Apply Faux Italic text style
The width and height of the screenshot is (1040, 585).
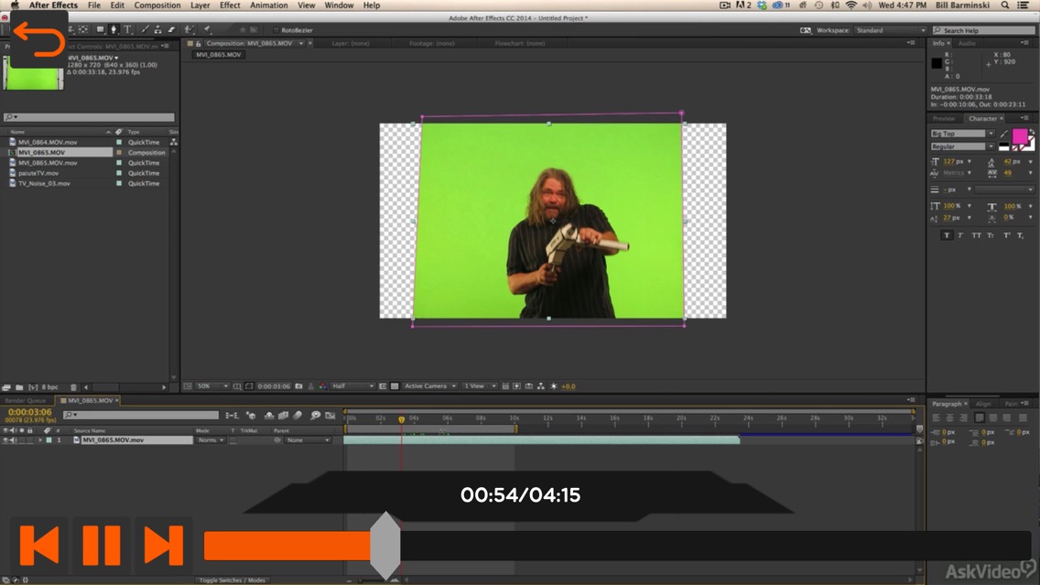(960, 235)
